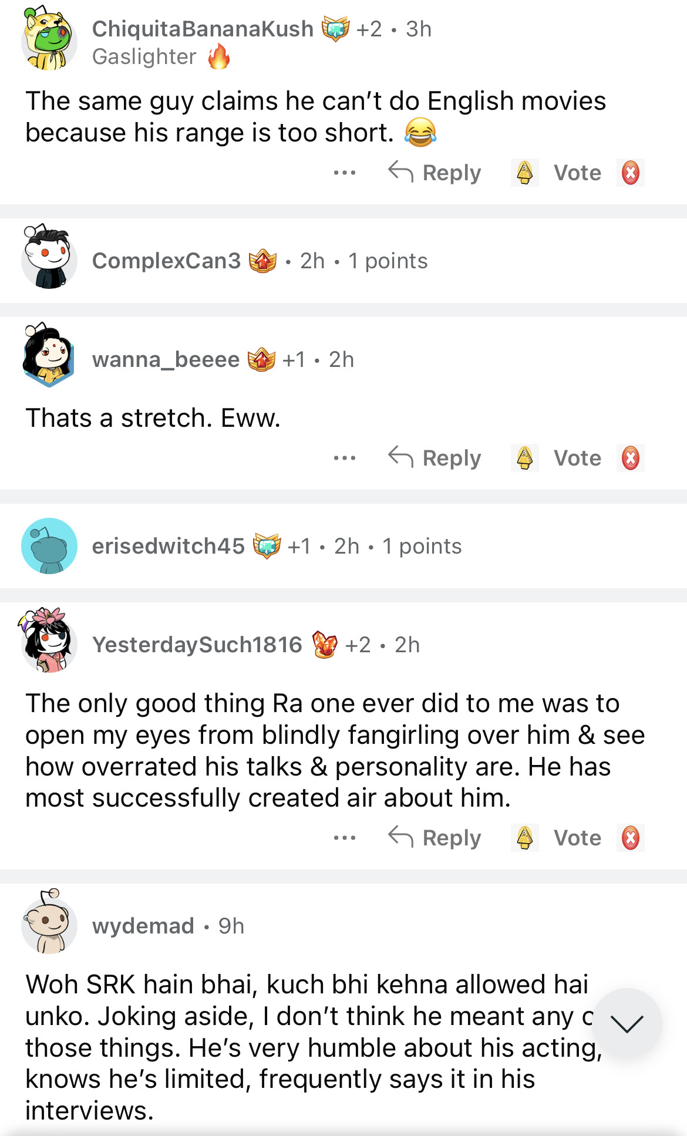Tap the floating down-chevron to jump ahead

click(x=627, y=1023)
